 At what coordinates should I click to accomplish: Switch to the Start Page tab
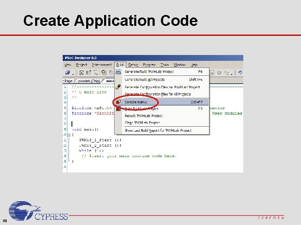coord(68,81)
